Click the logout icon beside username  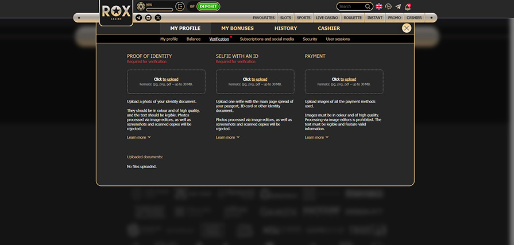click(180, 6)
